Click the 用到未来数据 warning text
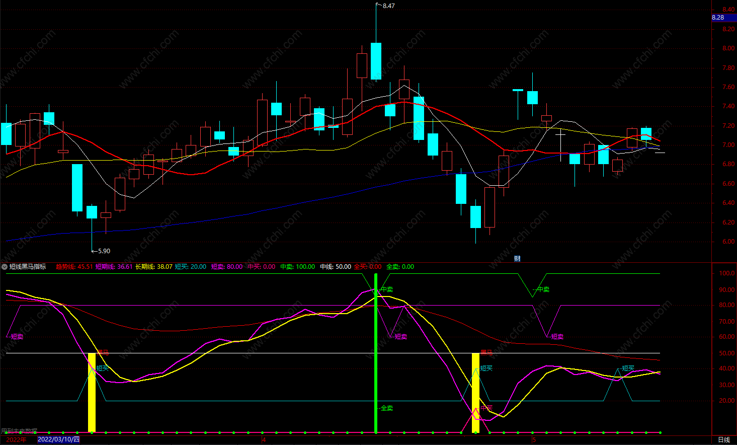Viewport: 737px width, 445px height. (19, 431)
